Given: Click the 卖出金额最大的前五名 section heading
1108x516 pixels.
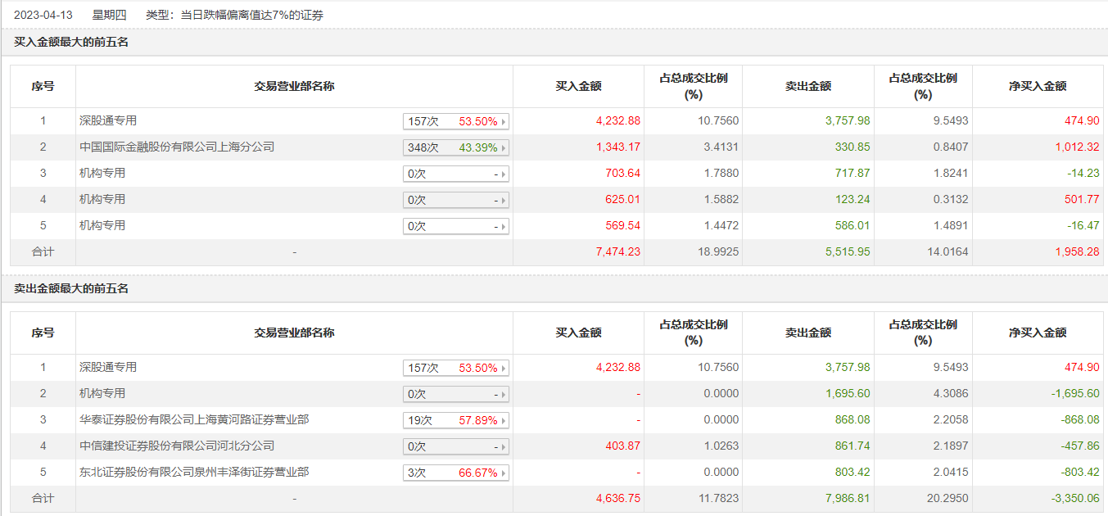Looking at the screenshot, I should tap(71, 288).
